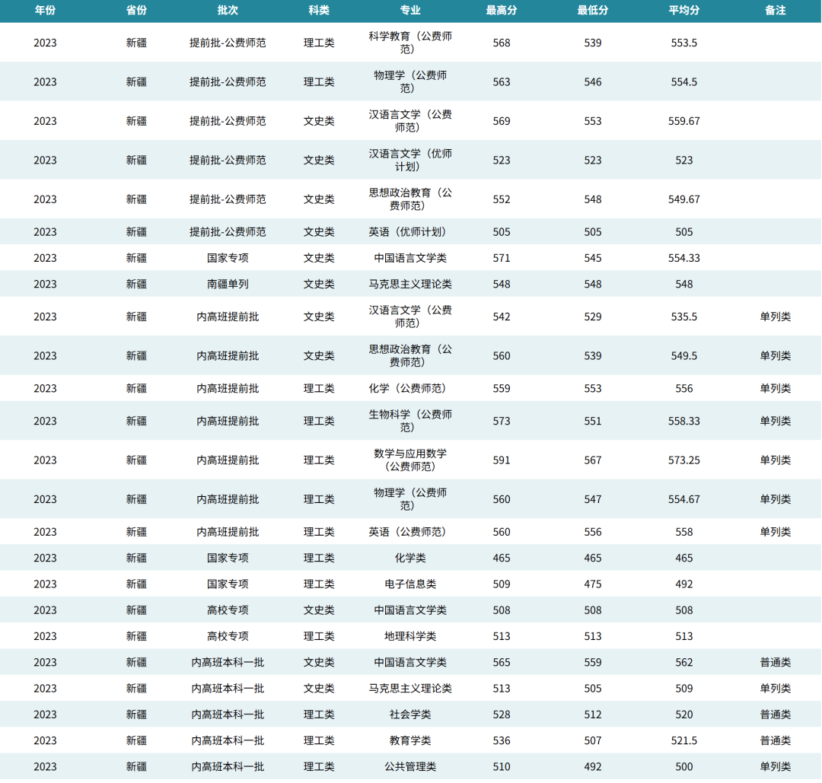This screenshot has width=822, height=783.
Task: Select 化学（公费师范）major cell
Action: (410, 388)
